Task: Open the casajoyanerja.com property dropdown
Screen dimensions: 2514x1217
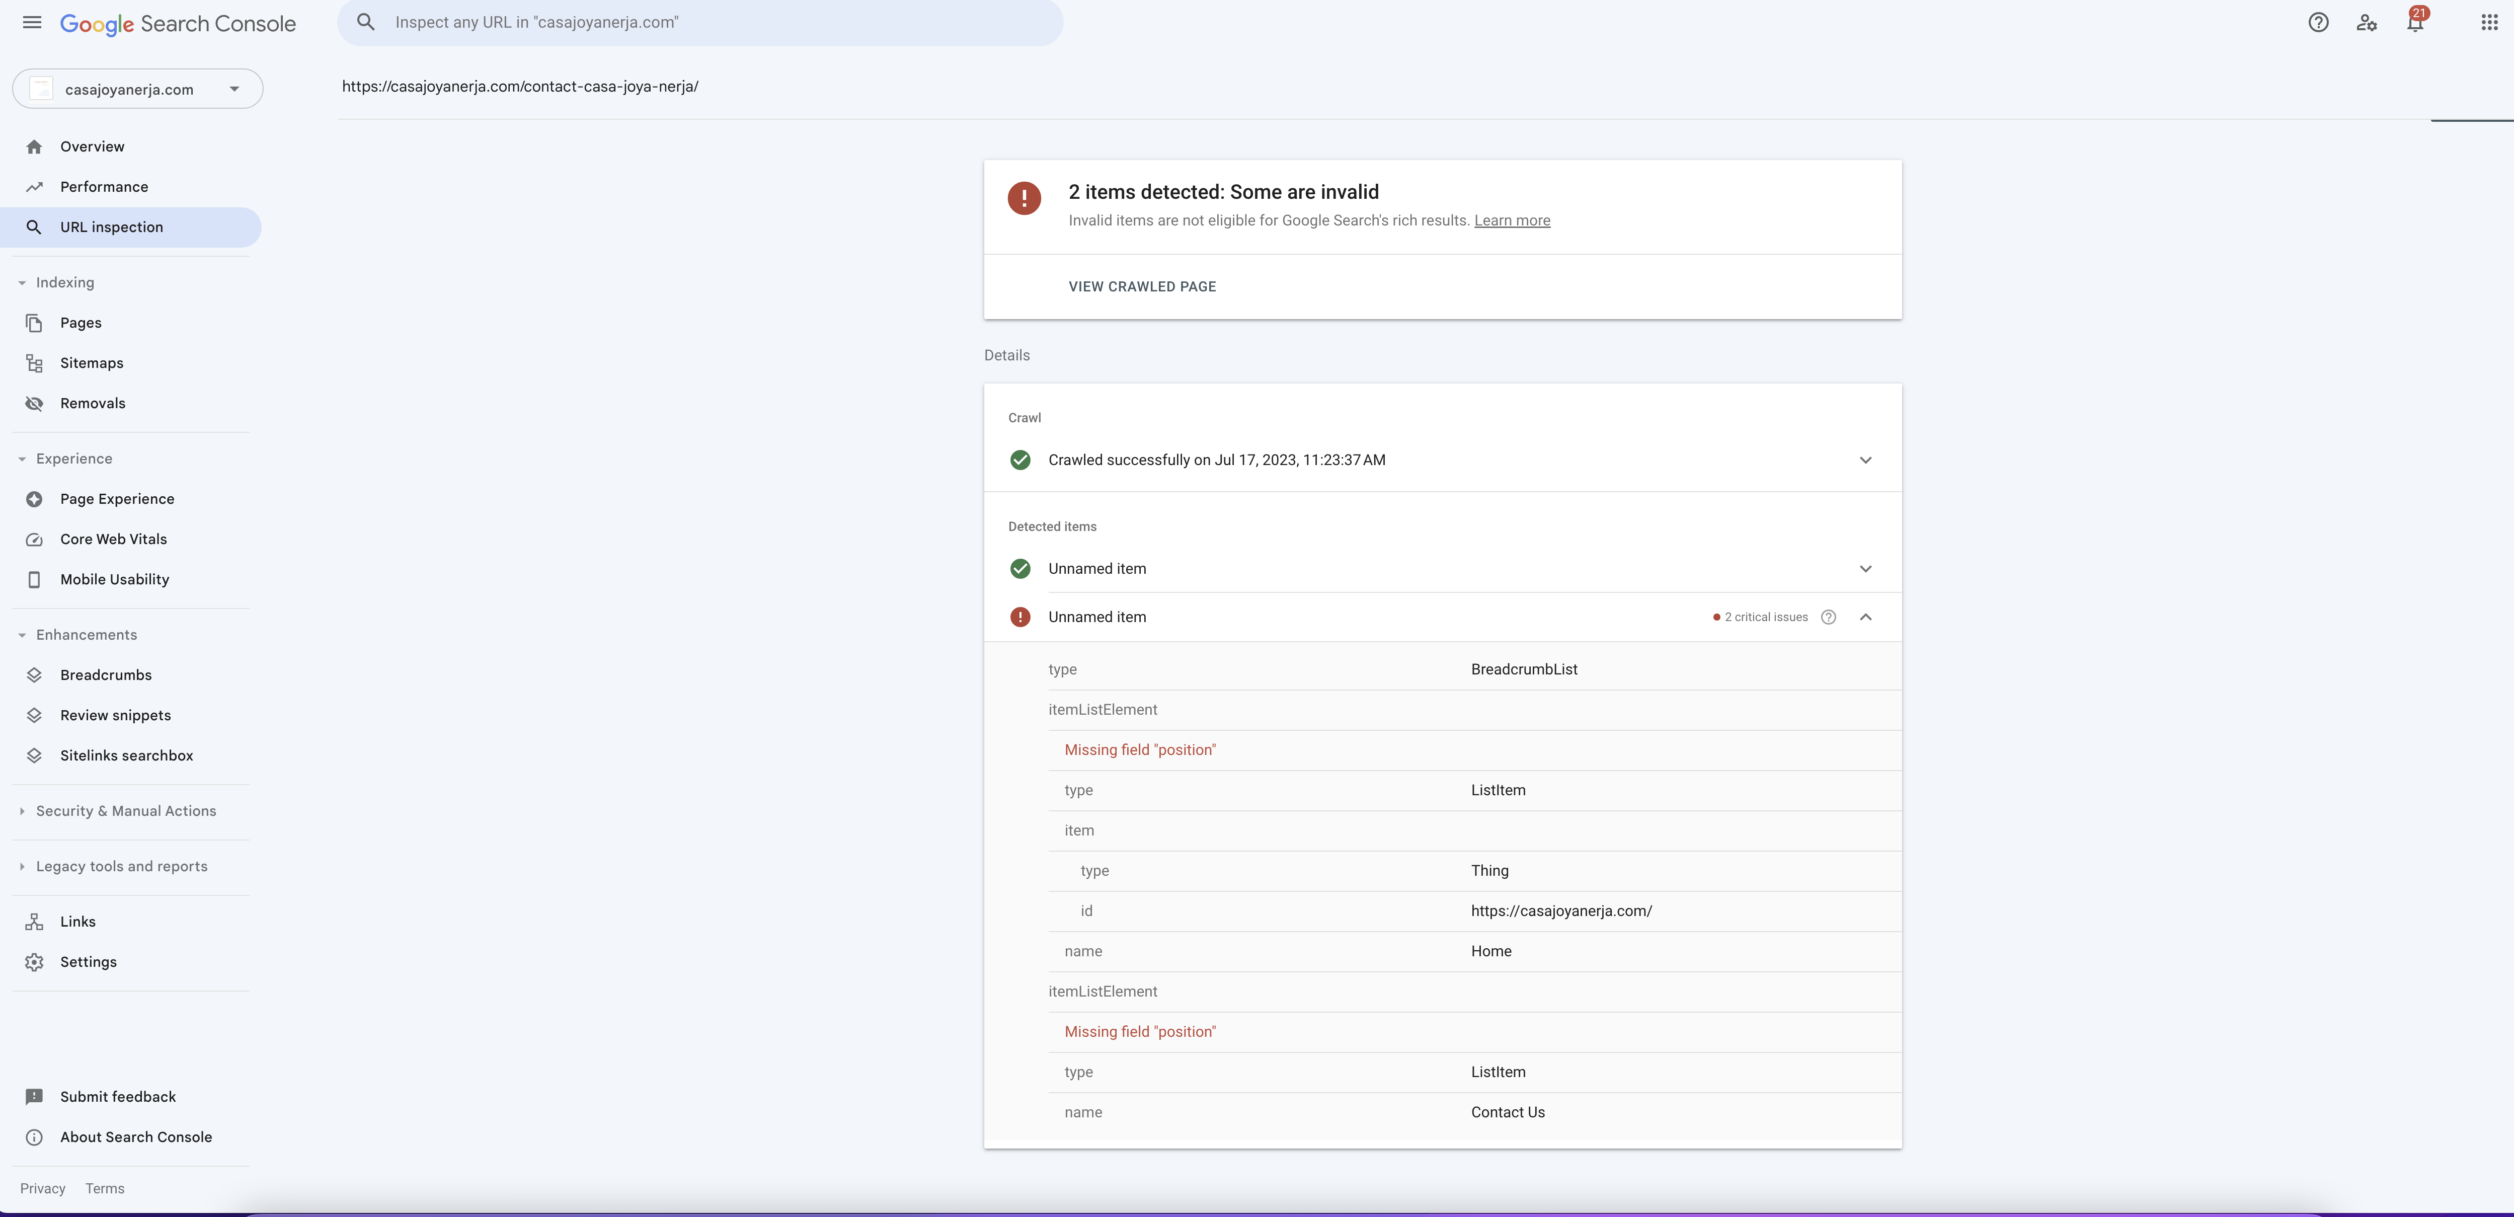Action: [137, 89]
